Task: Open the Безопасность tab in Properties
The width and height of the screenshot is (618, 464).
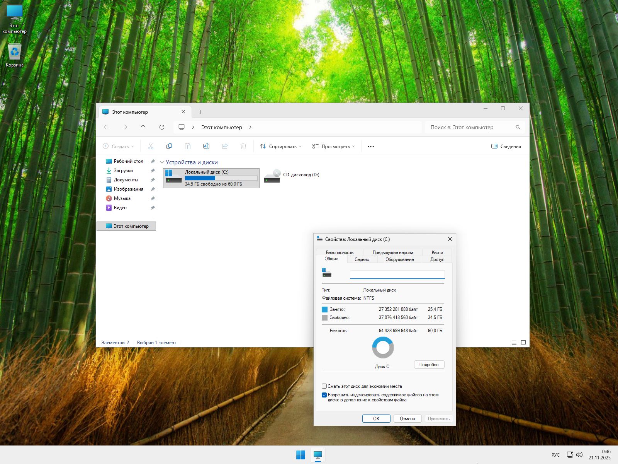Action: (339, 252)
